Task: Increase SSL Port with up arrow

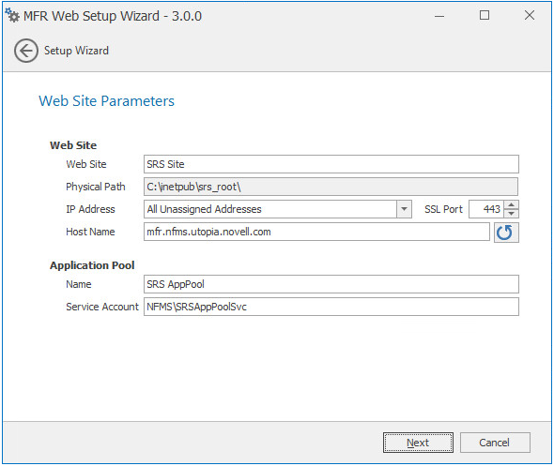Action: tap(511, 205)
